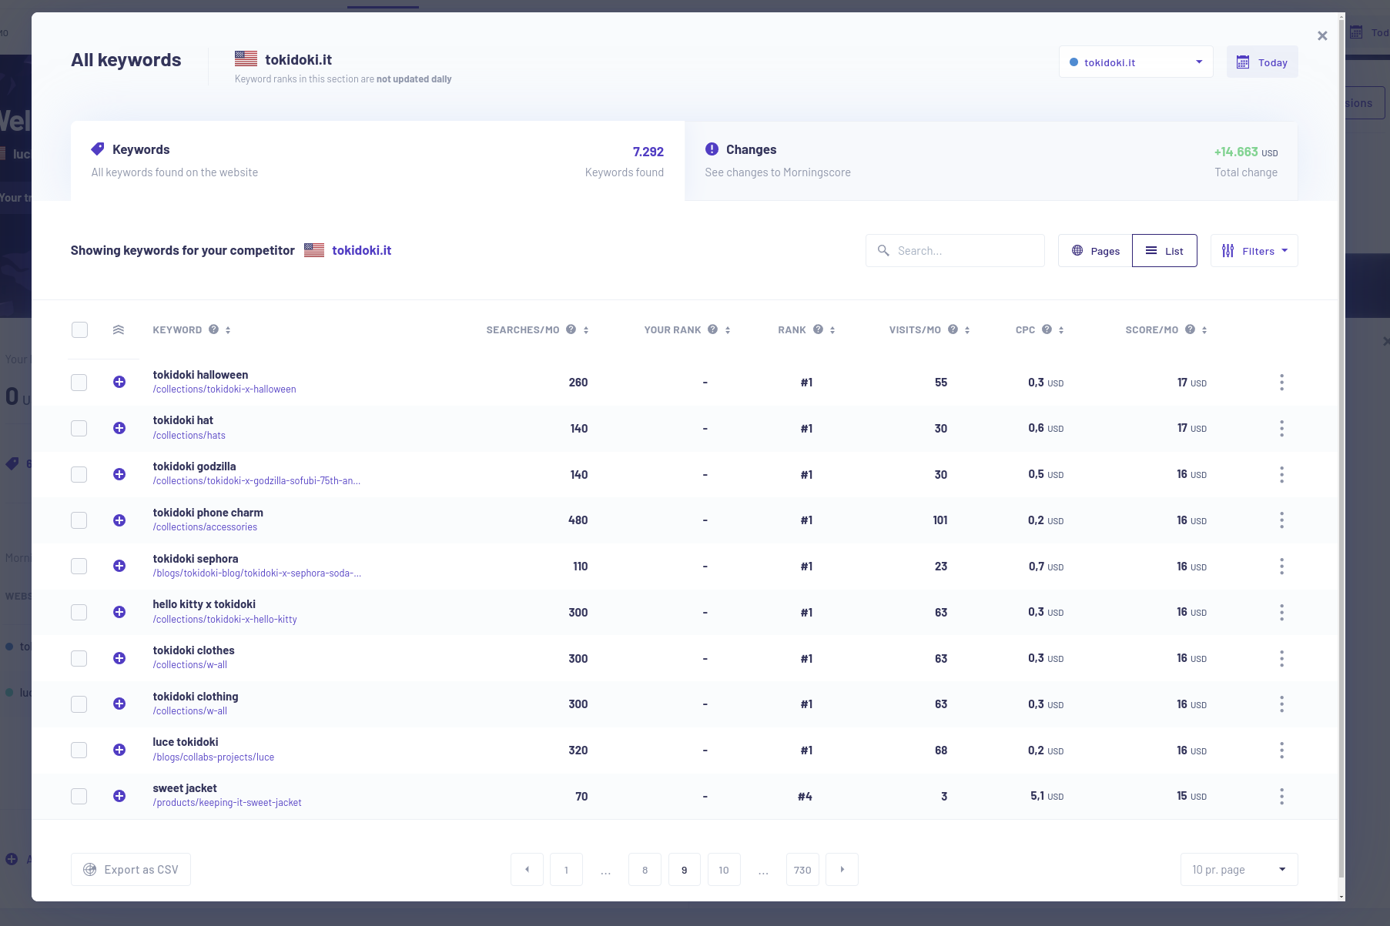Check the sweet jacket row checkbox

pyautogui.click(x=79, y=796)
